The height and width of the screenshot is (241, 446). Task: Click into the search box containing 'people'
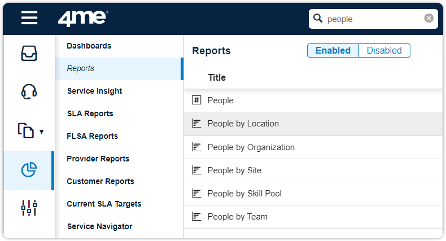[373, 19]
